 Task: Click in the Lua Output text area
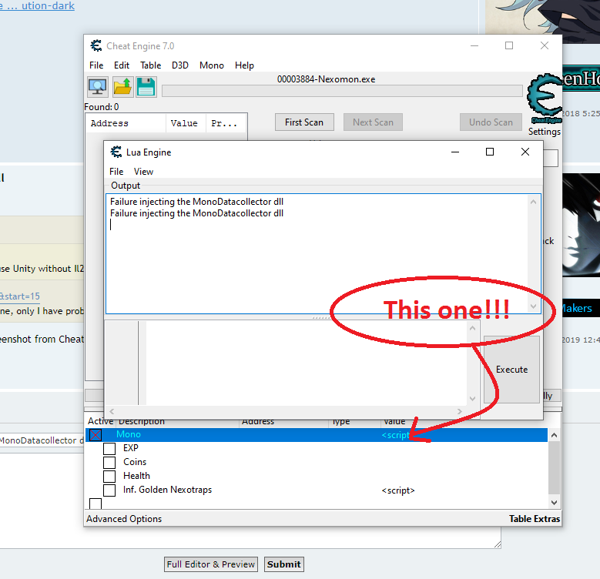click(317, 254)
